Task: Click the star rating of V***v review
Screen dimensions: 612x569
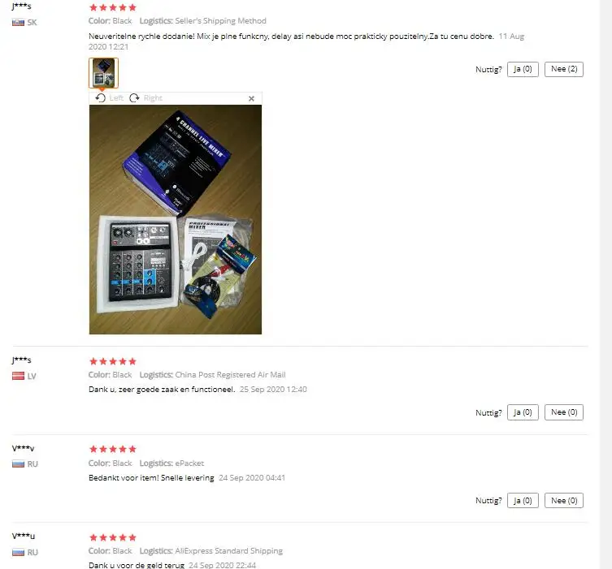Action: click(x=113, y=449)
